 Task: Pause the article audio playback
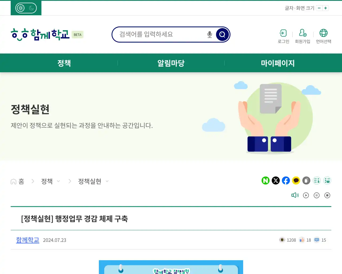point(317,195)
